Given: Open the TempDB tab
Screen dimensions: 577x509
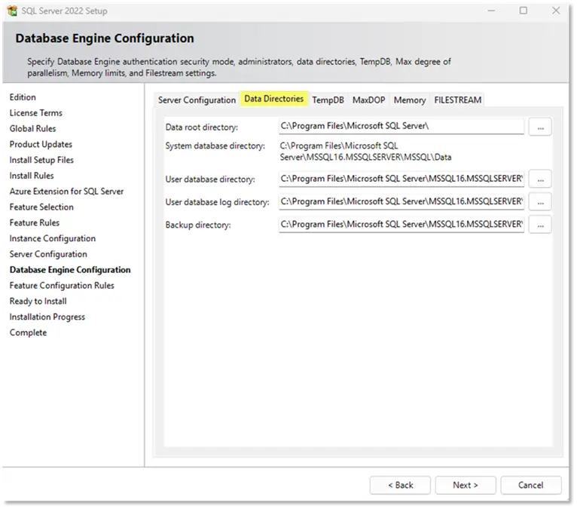Looking at the screenshot, I should (x=328, y=100).
